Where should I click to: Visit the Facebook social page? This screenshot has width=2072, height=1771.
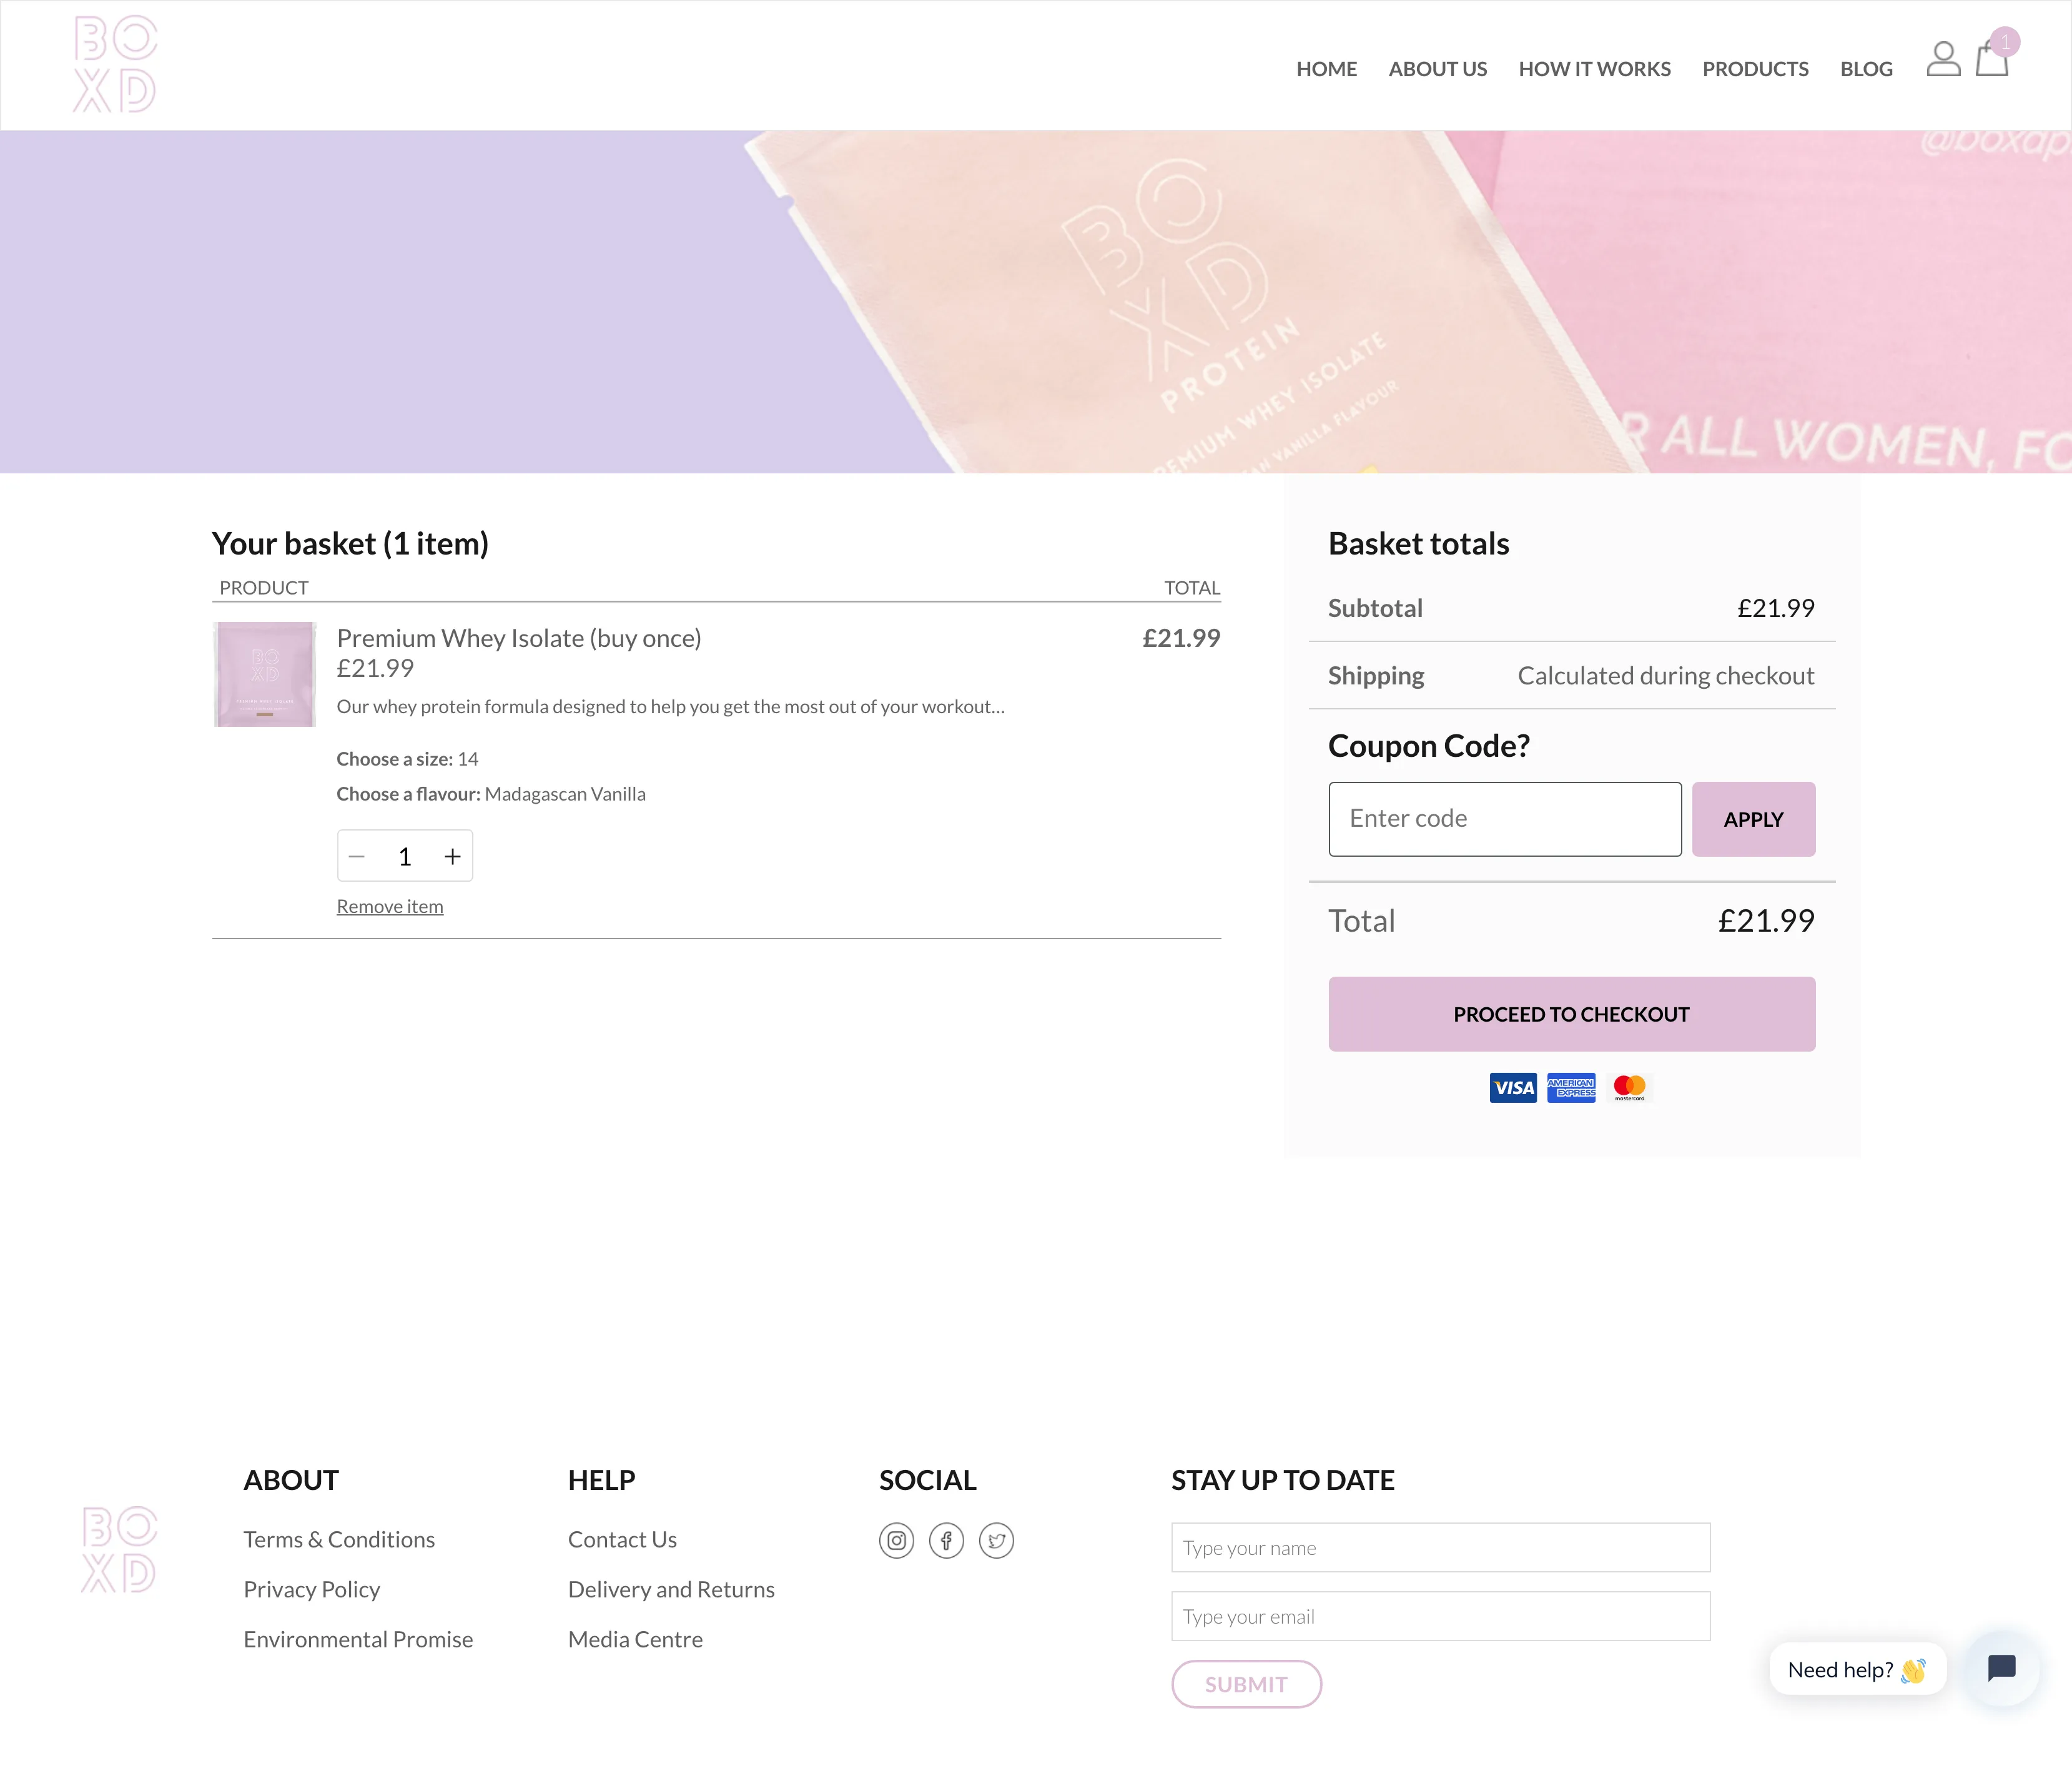point(946,1540)
